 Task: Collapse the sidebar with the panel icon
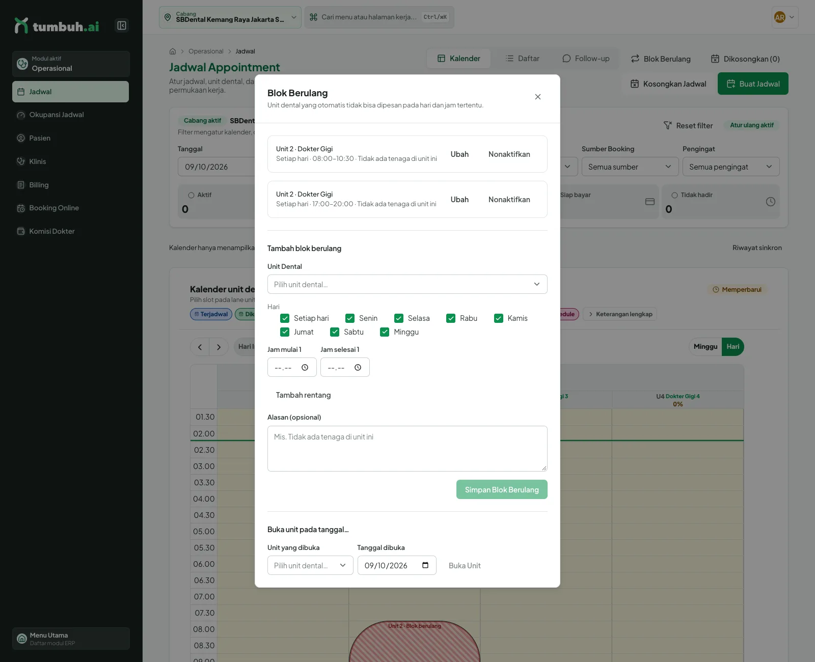pyautogui.click(x=122, y=25)
